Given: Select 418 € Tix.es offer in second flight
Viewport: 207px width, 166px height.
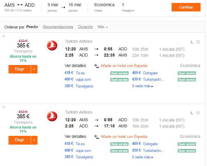Looking at the screenshot, I should pos(75,144).
